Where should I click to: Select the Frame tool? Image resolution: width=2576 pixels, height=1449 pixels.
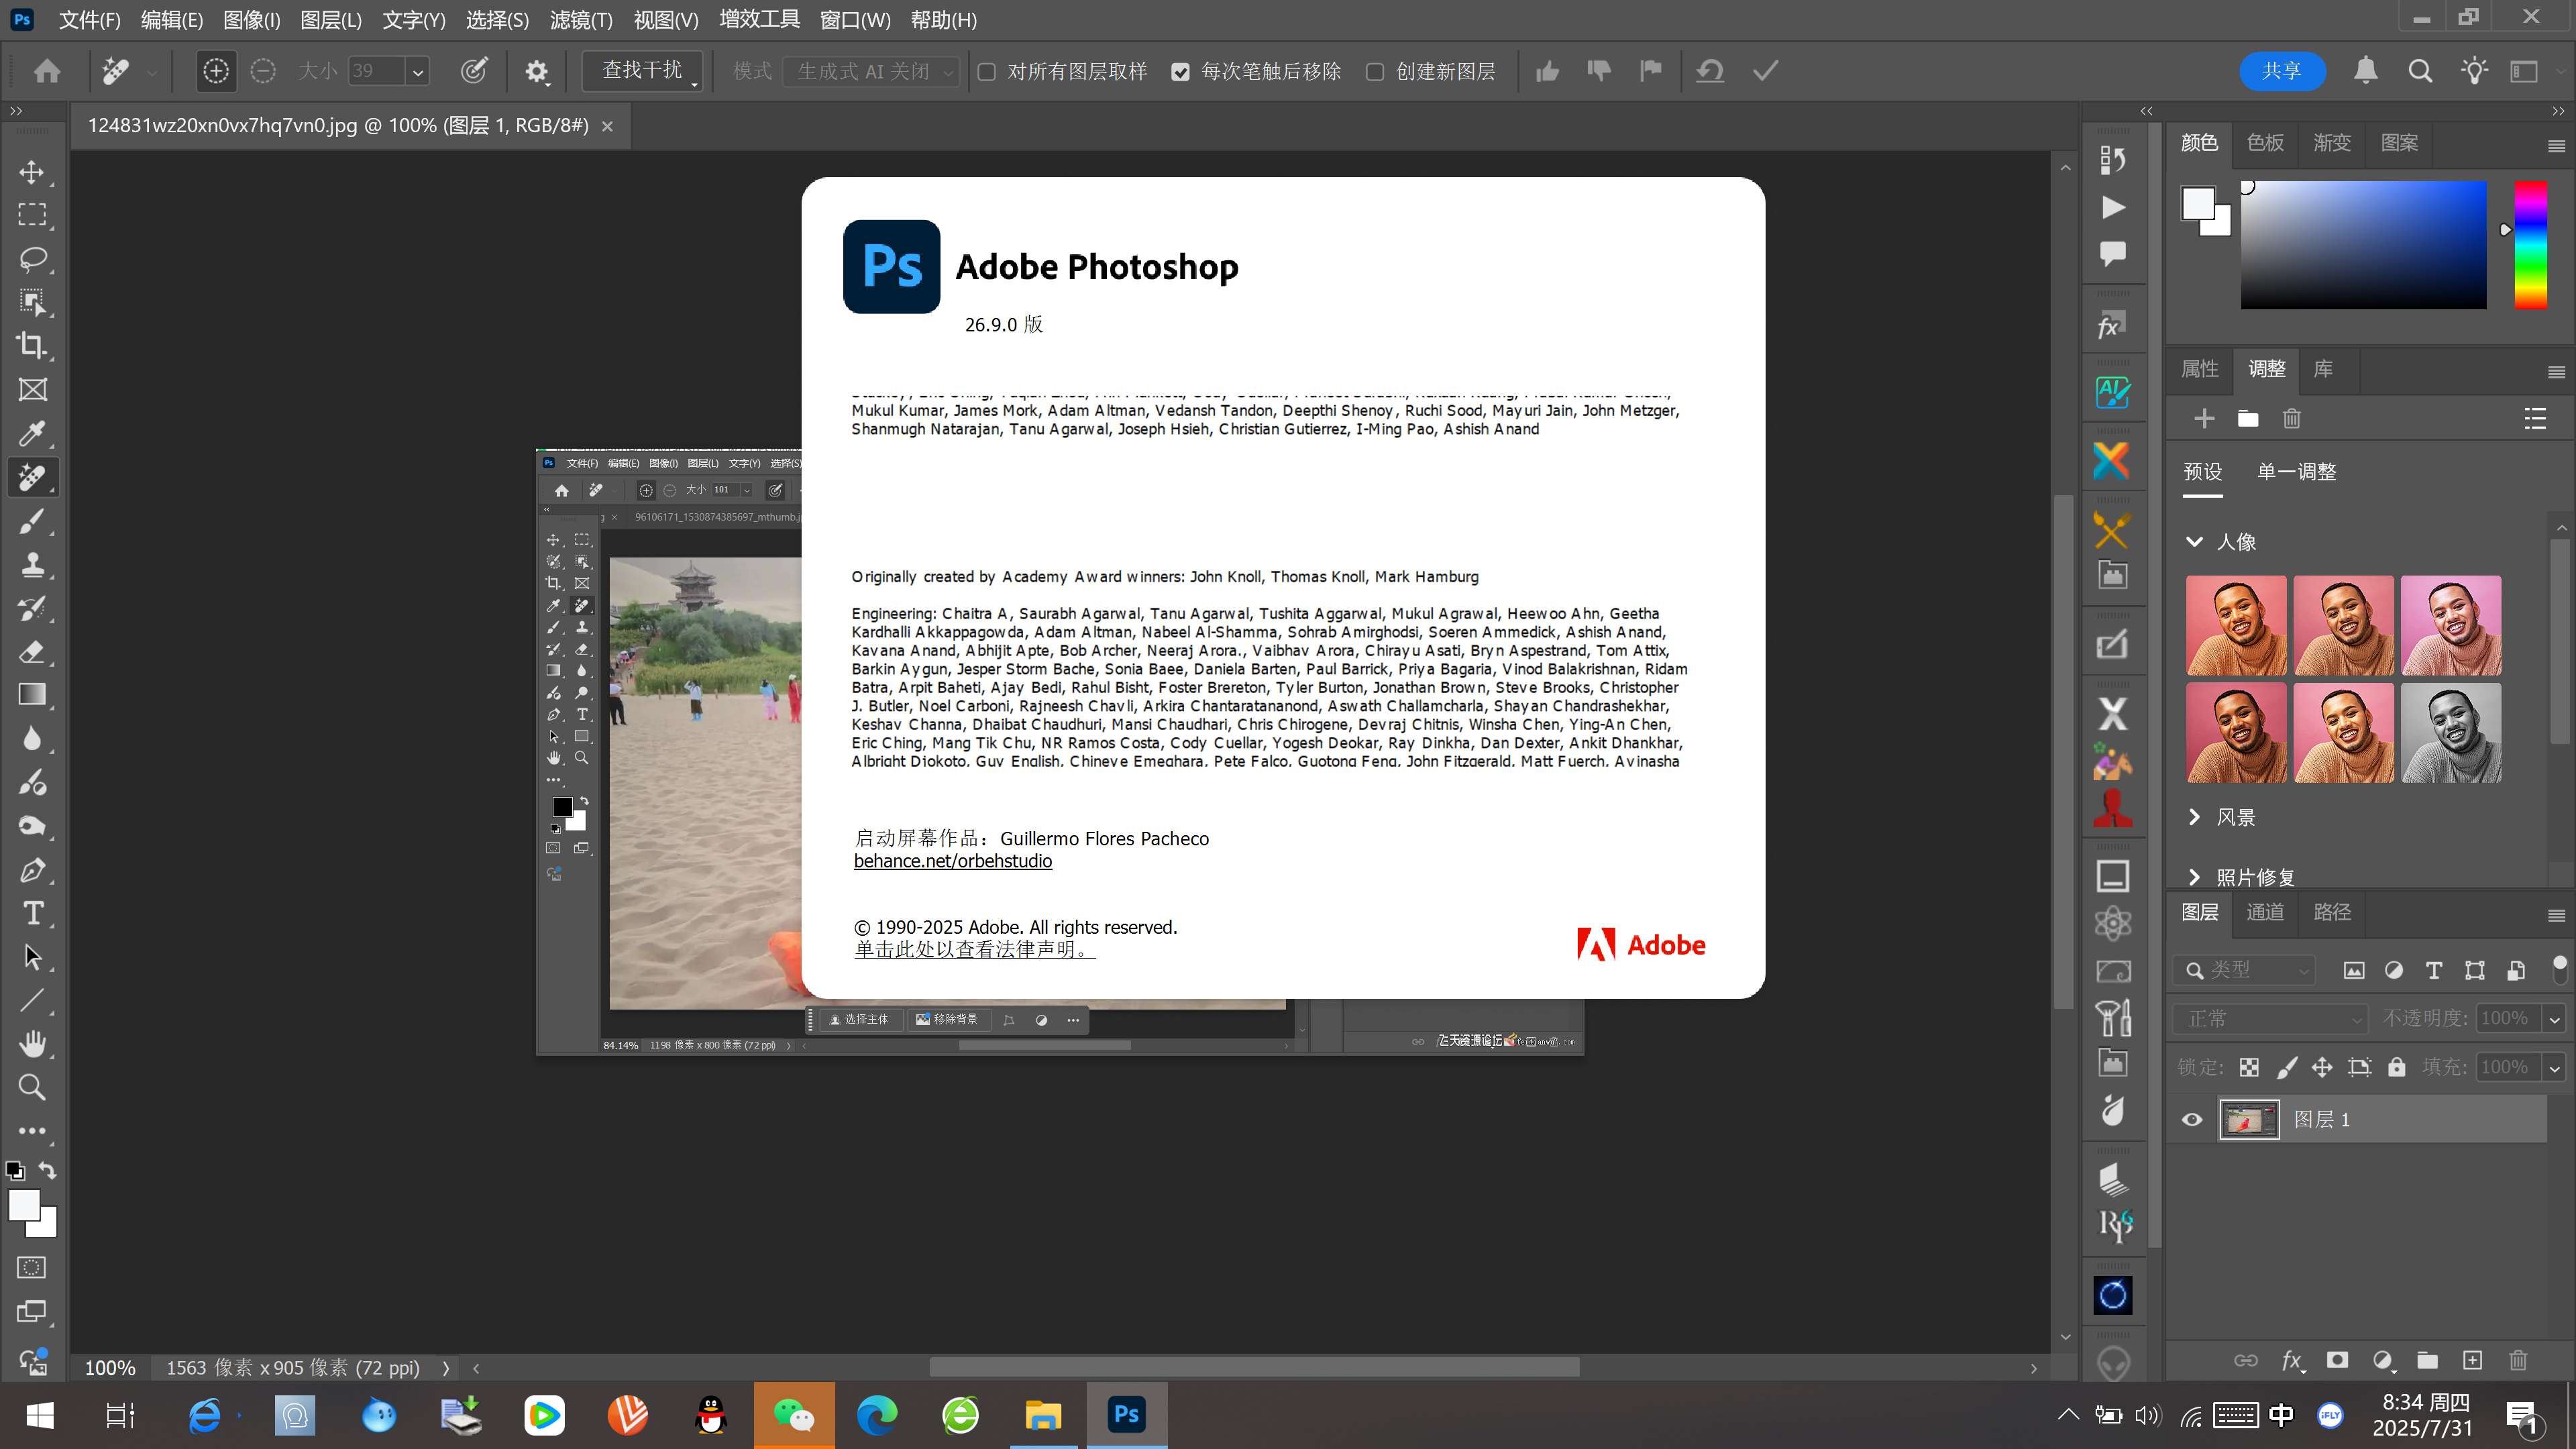32,390
